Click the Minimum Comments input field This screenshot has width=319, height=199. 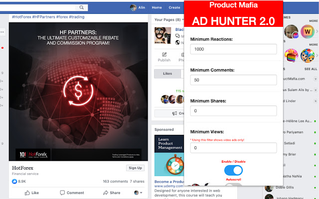pyautogui.click(x=233, y=80)
